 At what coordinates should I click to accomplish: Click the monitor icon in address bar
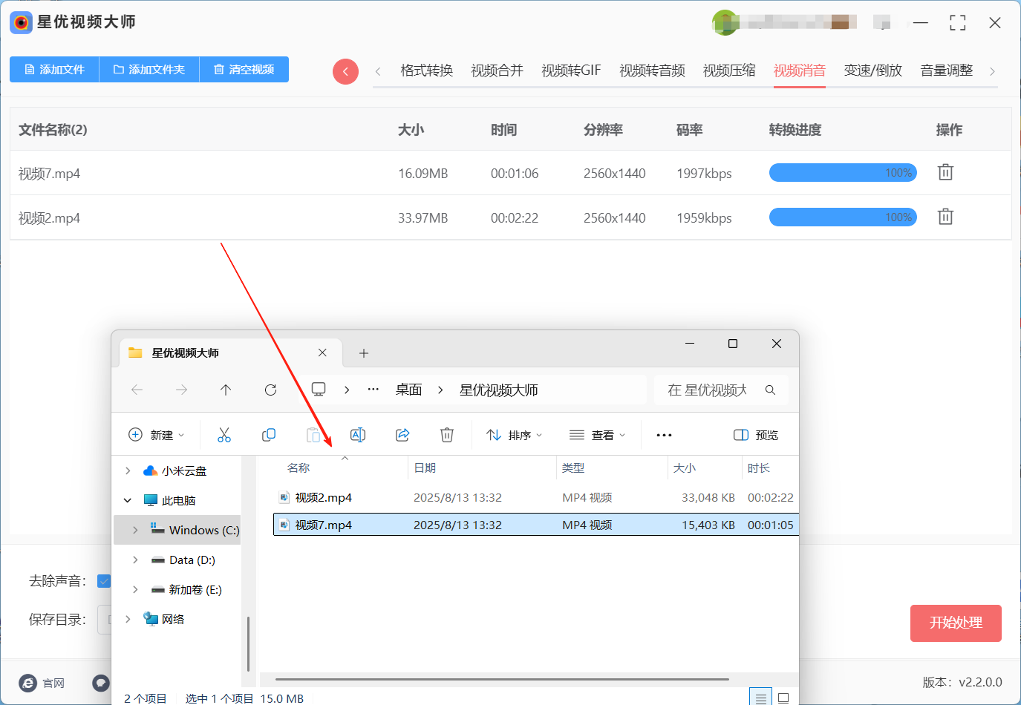(319, 390)
